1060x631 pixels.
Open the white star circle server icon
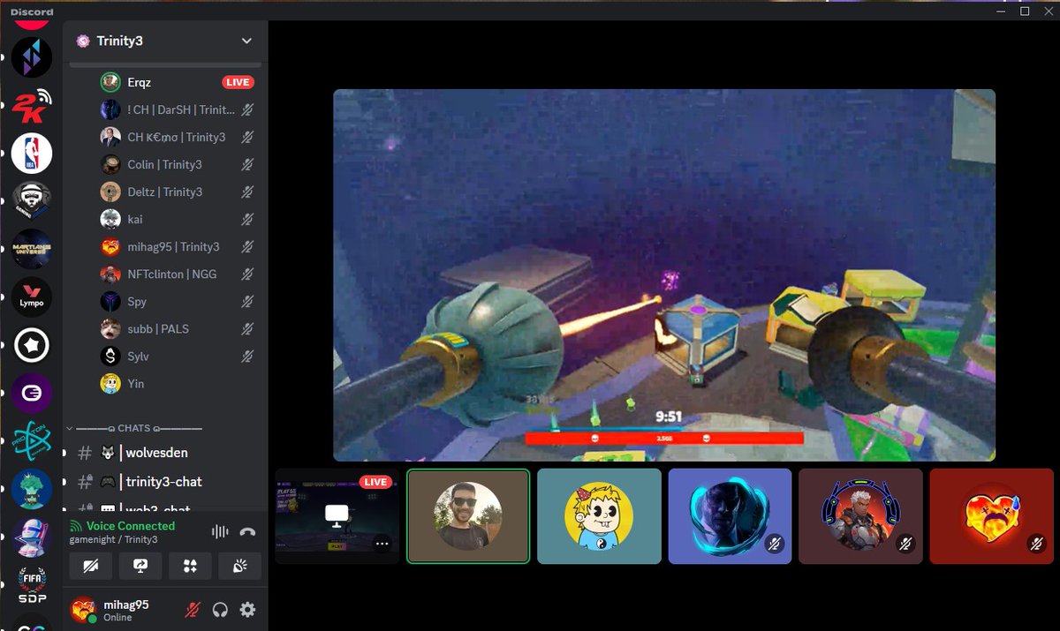click(x=32, y=345)
